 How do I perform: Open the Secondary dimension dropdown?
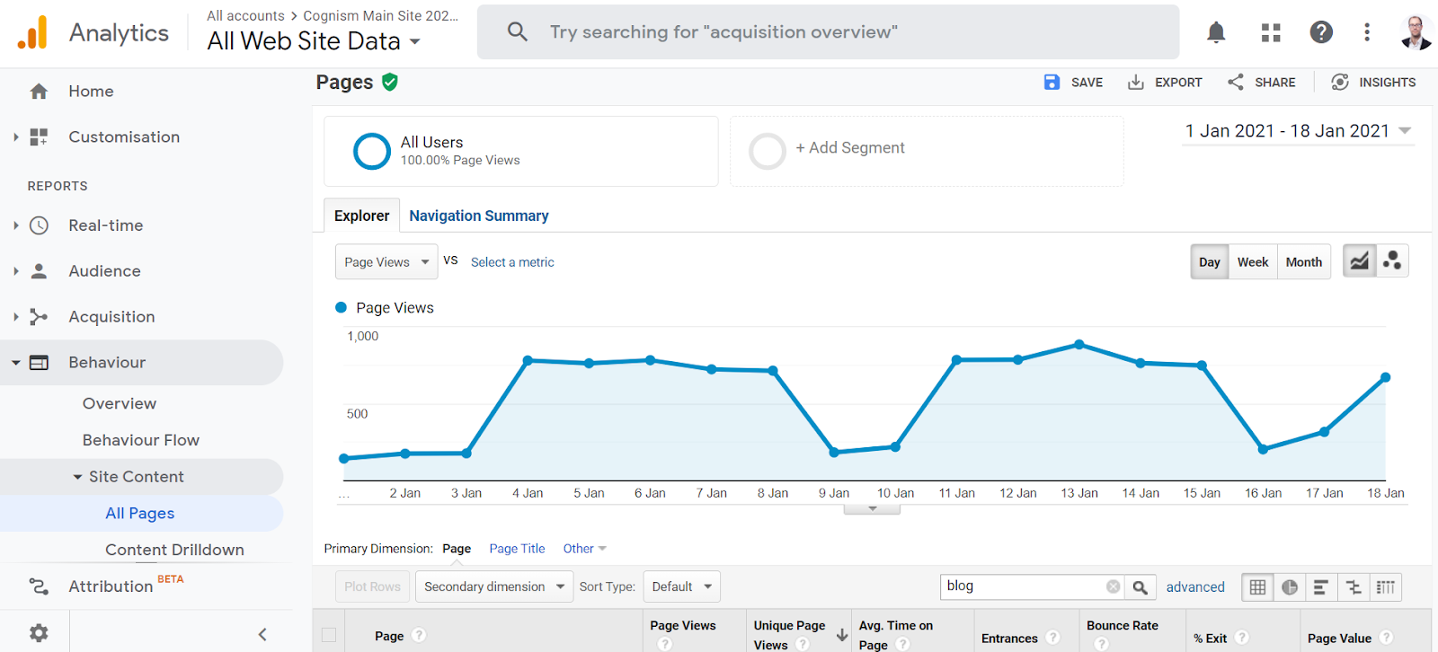coord(493,586)
